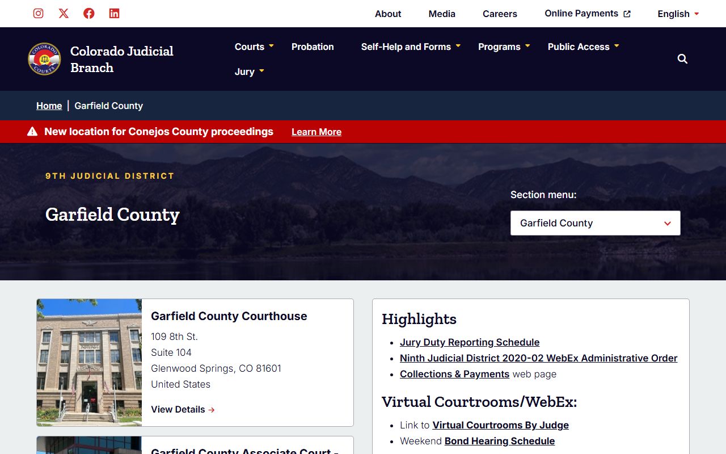The image size is (726, 454).
Task: Open the Garfield County section menu
Action: click(x=595, y=223)
